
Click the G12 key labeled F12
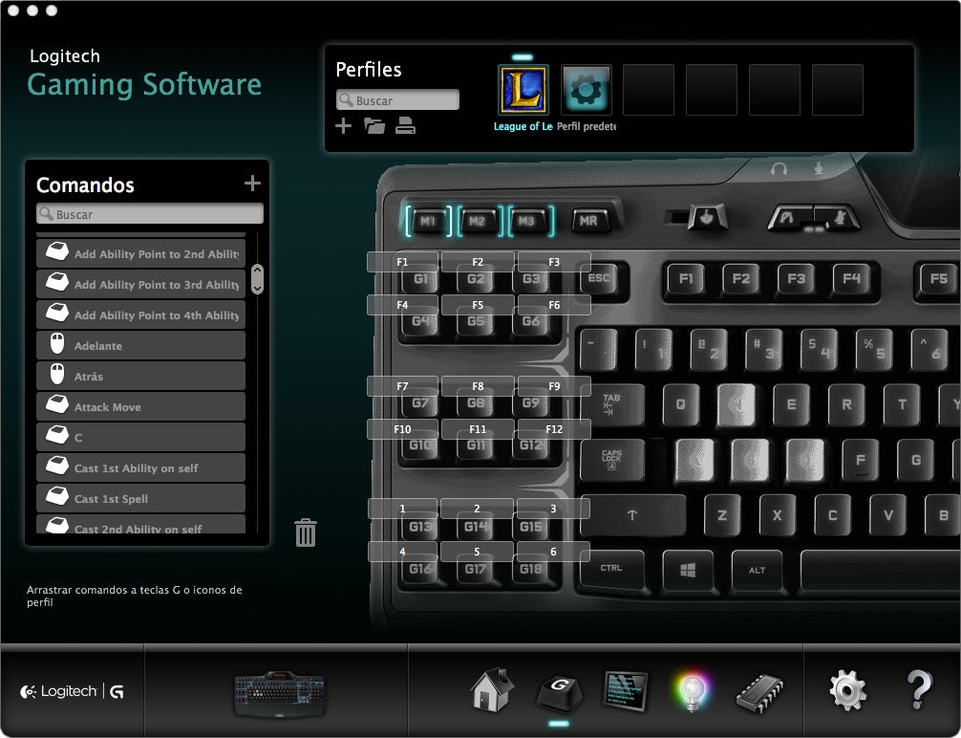(531, 445)
